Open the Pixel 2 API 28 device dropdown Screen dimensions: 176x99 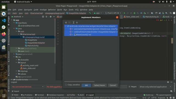[x=113, y=13]
